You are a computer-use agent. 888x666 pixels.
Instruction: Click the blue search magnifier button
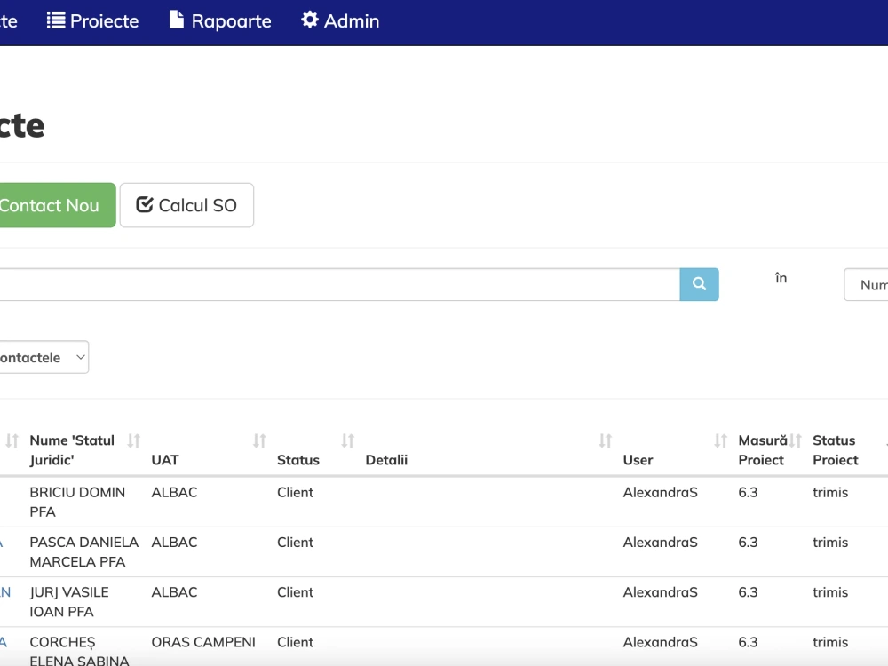(700, 284)
